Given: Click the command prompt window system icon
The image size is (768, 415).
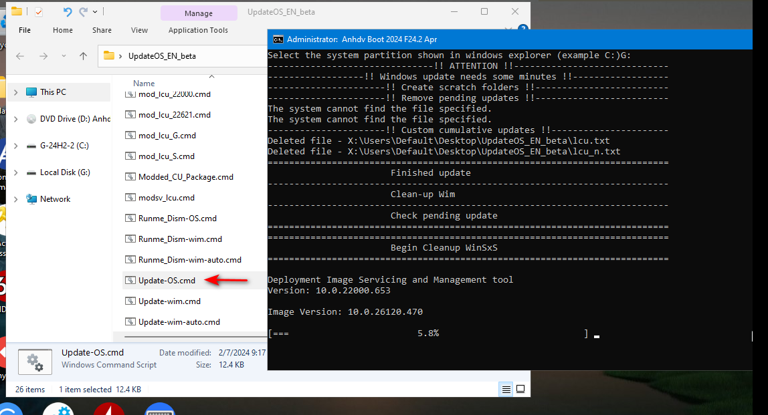Looking at the screenshot, I should (278, 39).
